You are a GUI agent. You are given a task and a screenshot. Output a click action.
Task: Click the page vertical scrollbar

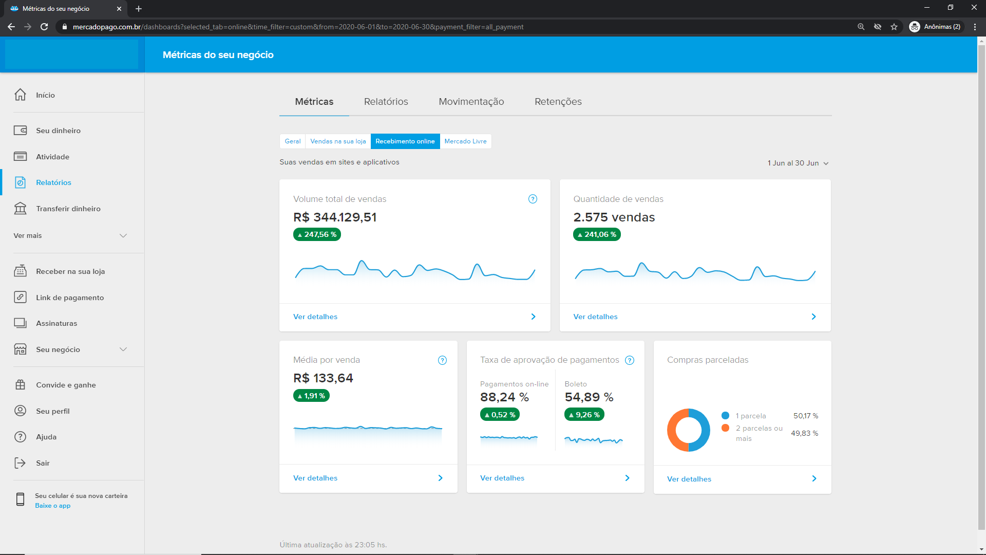tap(981, 288)
